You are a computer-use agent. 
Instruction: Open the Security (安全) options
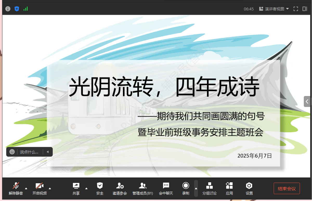(x=100, y=188)
